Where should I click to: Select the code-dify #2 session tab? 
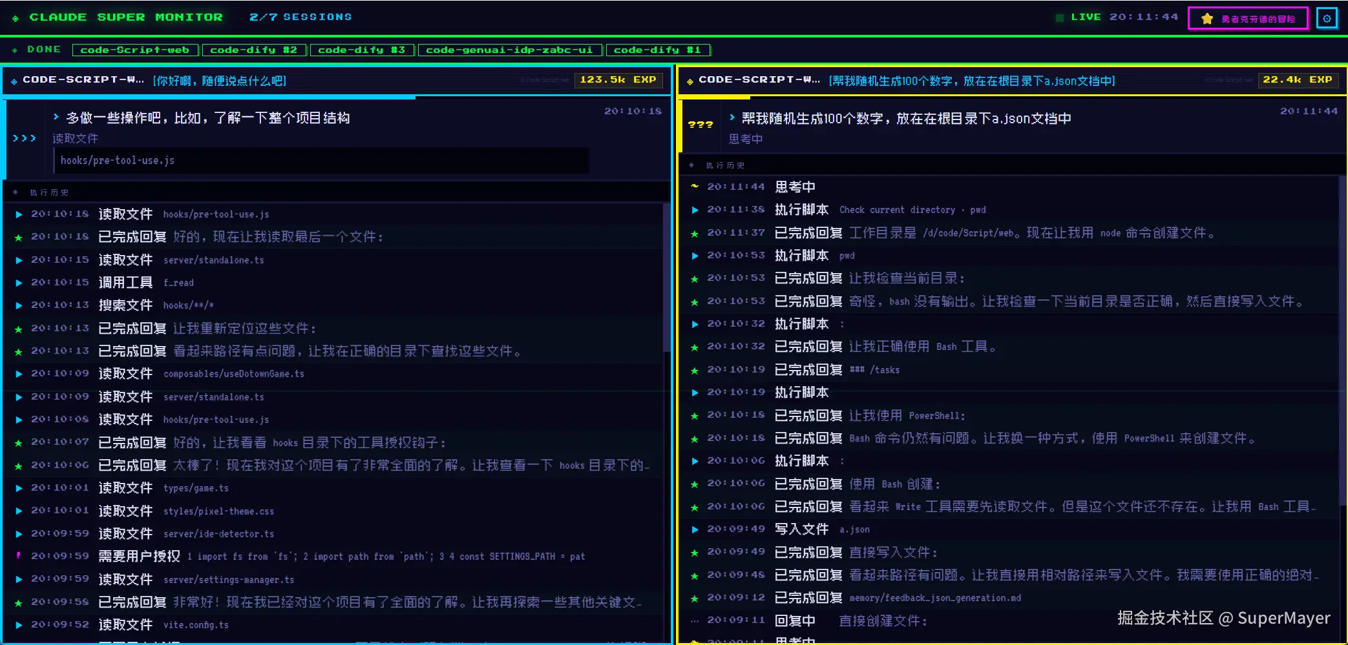click(254, 50)
